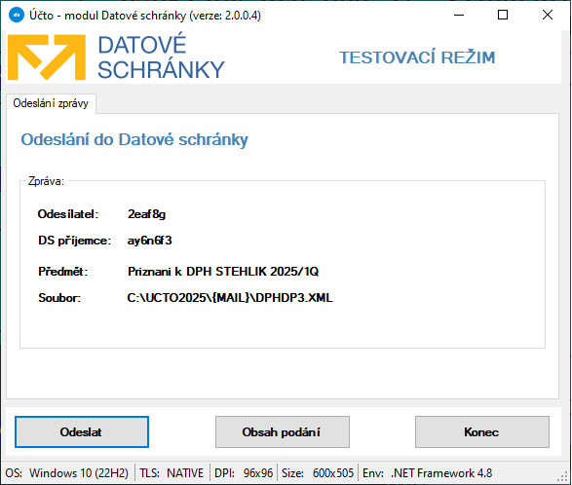Click sender ID 2eaf8g

[x=146, y=214]
